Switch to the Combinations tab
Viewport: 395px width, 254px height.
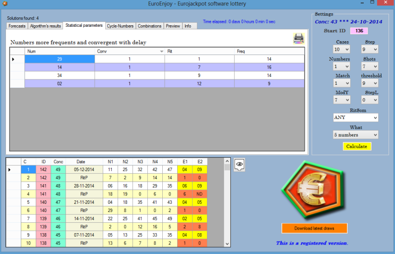150,26
